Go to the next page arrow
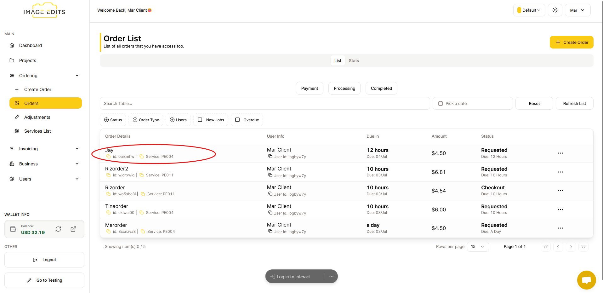 point(571,247)
